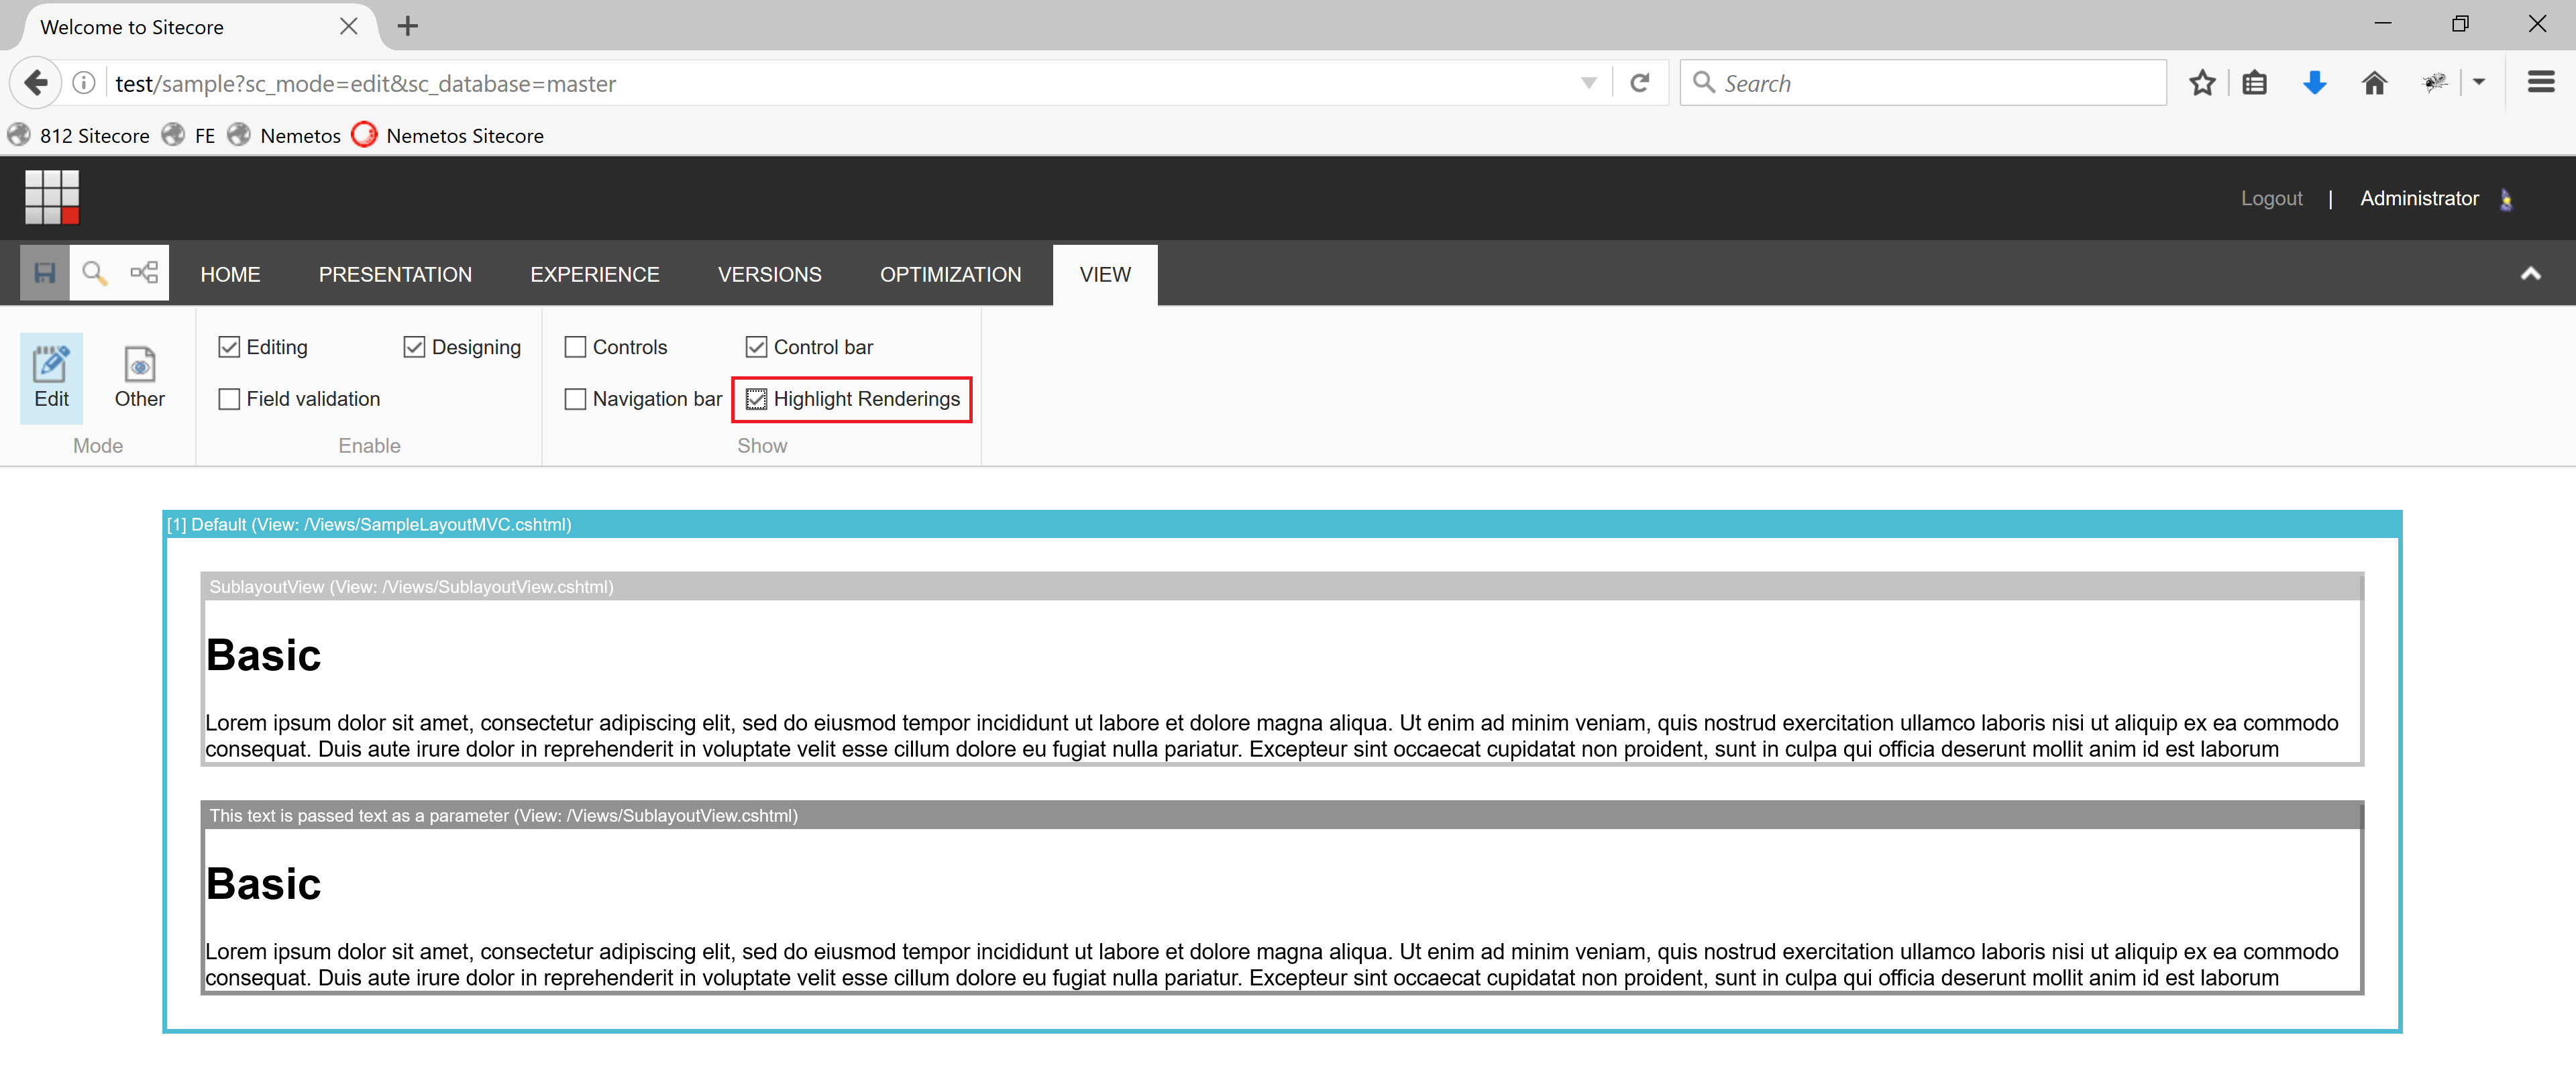Toggle the Controls checkbox
2576x1084 pixels.
pyautogui.click(x=575, y=347)
